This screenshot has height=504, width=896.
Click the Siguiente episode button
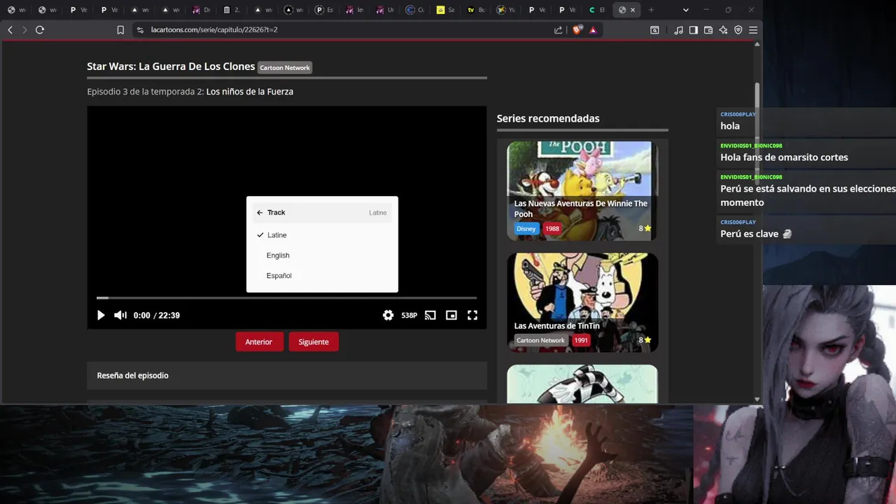click(x=314, y=342)
